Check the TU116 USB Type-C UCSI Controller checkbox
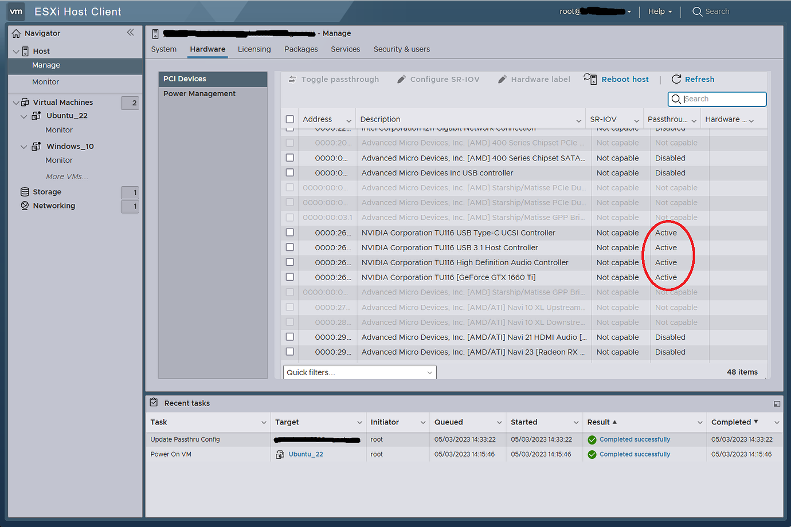791x527 pixels. pyautogui.click(x=290, y=233)
